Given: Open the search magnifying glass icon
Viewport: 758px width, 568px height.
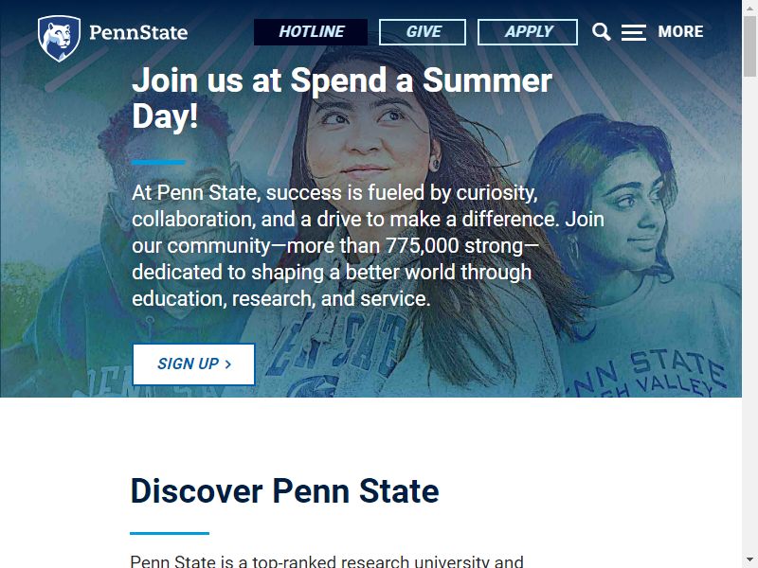Looking at the screenshot, I should tap(601, 32).
